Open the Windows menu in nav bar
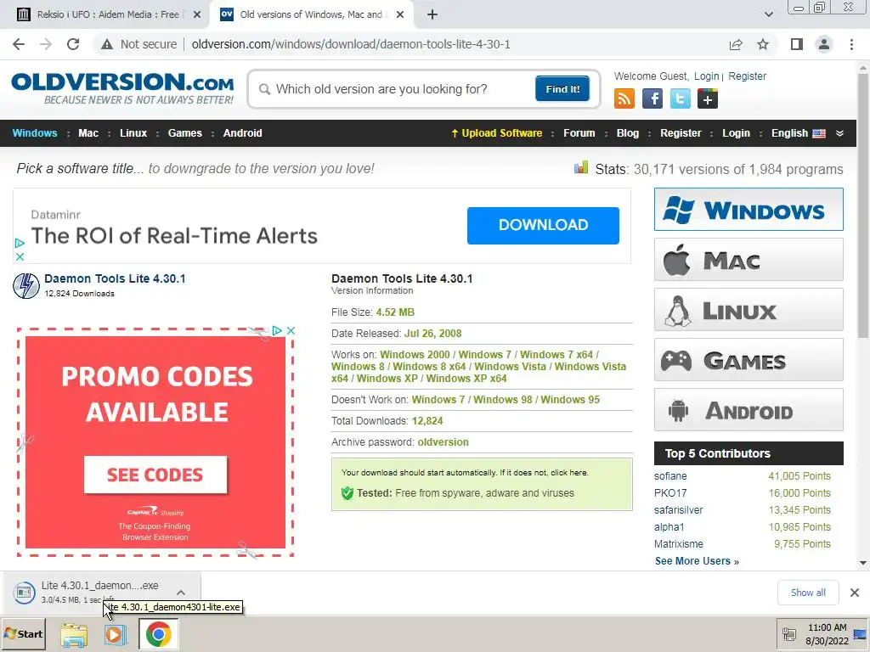Screen dimensions: 870x652 [x=34, y=133]
